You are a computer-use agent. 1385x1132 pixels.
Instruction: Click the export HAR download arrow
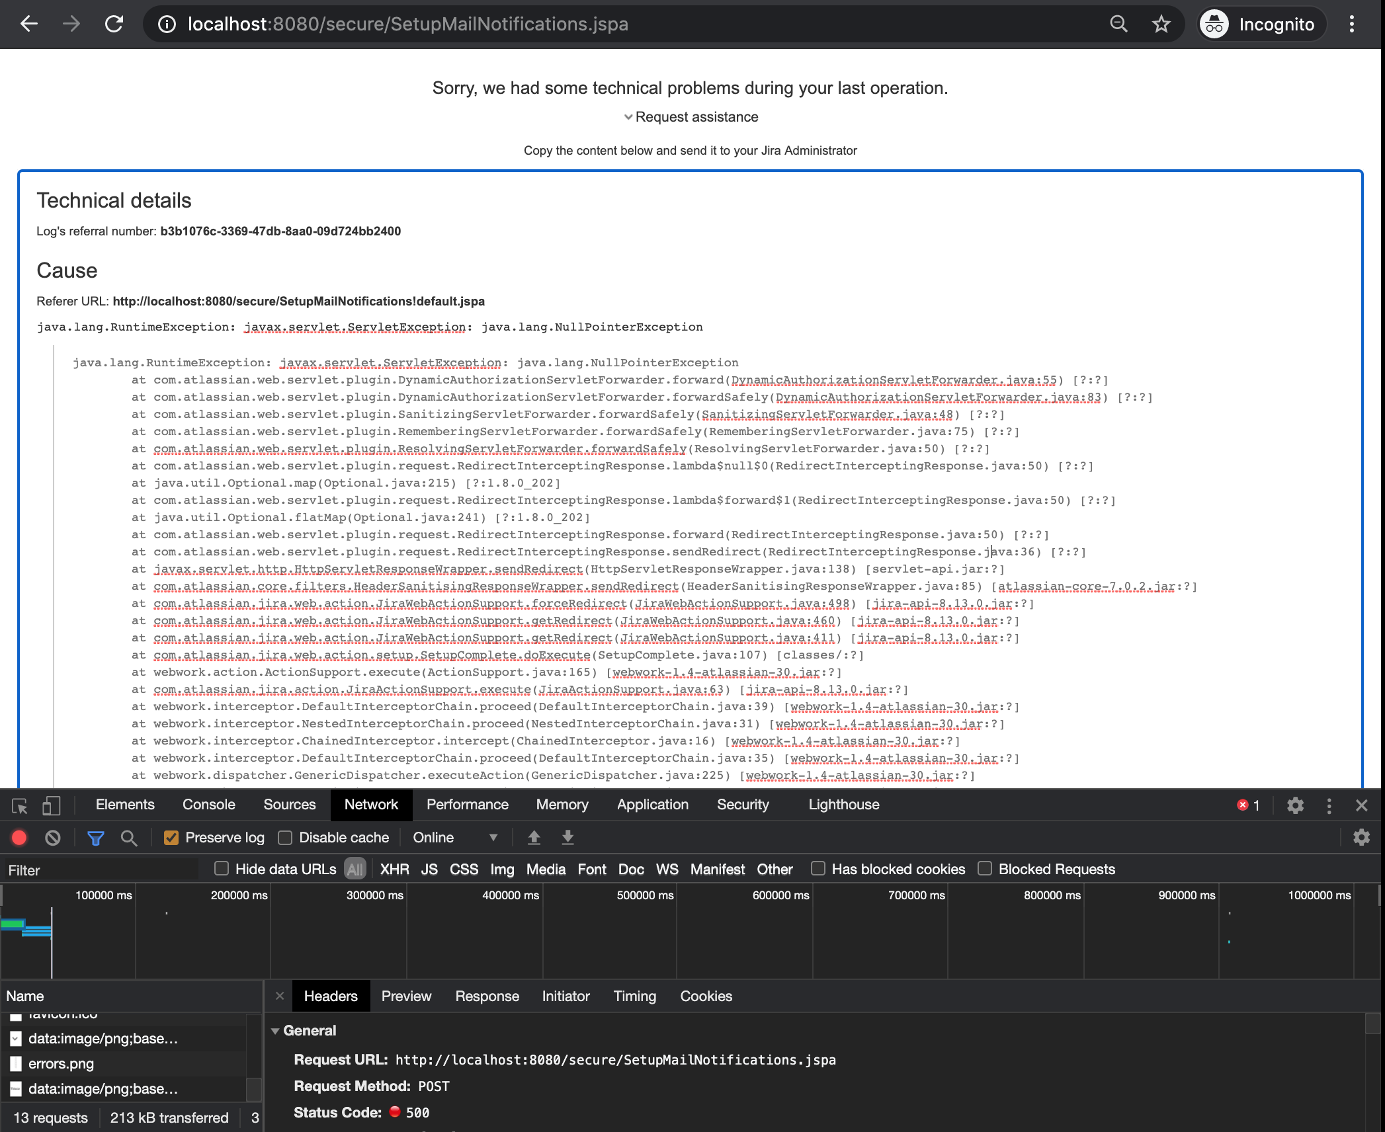(567, 838)
